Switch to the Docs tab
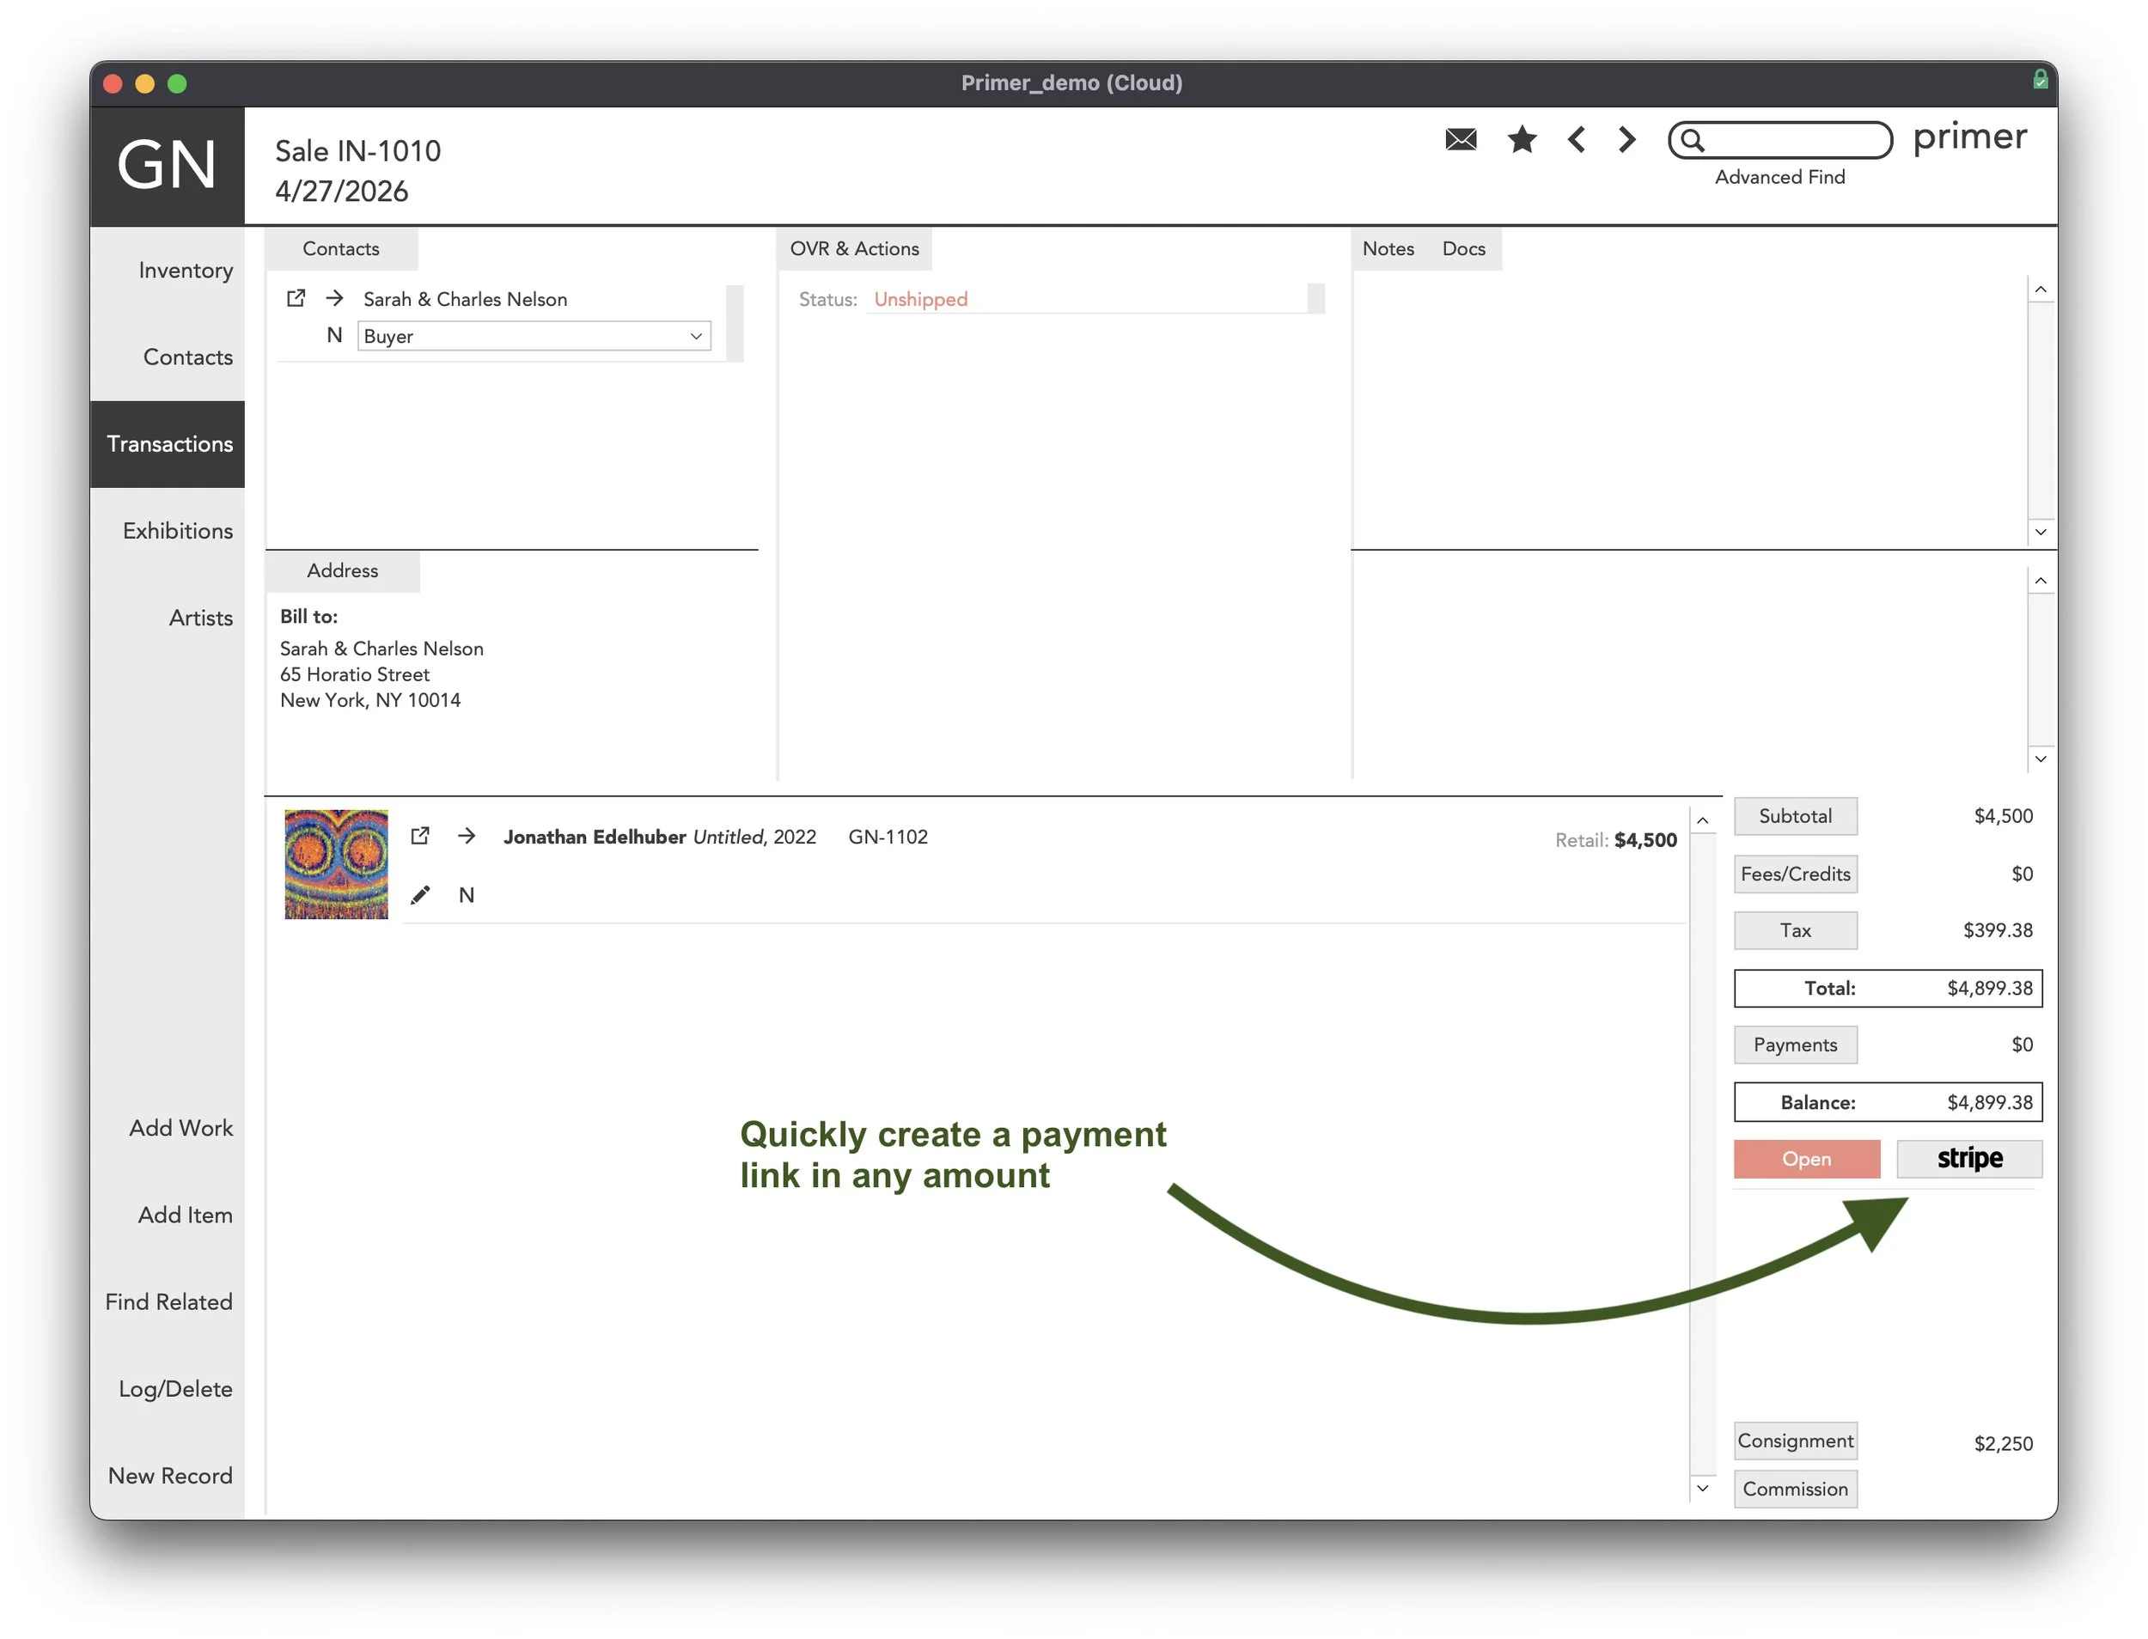Image resolution: width=2148 pixels, height=1639 pixels. 1463,249
